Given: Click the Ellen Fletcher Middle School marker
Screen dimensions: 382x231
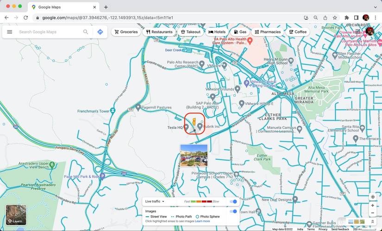Looking at the screenshot, I should (335, 55).
